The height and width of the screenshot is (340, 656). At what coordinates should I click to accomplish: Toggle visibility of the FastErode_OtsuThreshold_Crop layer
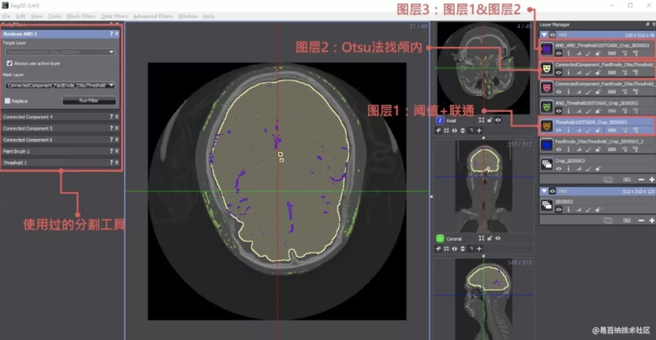click(558, 149)
